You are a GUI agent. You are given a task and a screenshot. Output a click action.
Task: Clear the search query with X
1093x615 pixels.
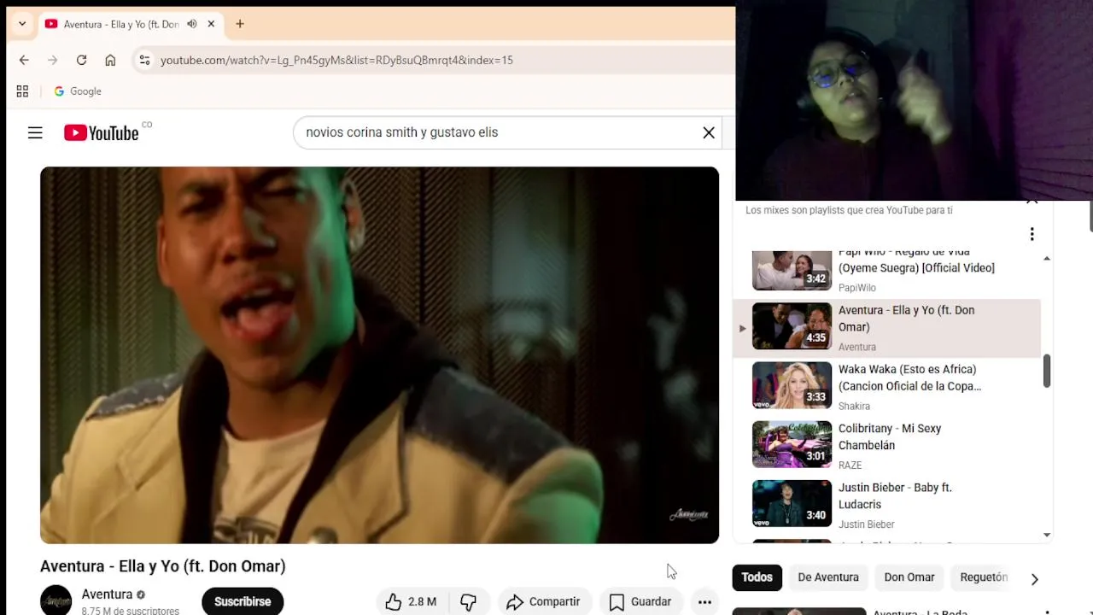tap(709, 132)
